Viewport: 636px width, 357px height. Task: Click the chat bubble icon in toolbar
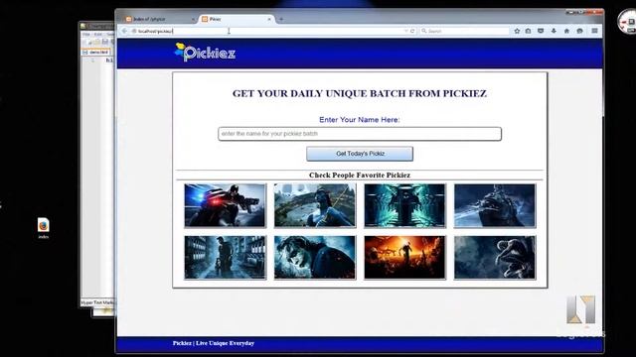point(579,31)
